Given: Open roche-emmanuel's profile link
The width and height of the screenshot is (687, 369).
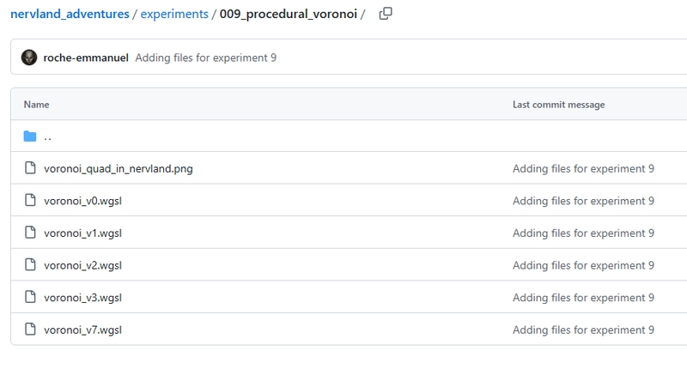Looking at the screenshot, I should [86, 57].
